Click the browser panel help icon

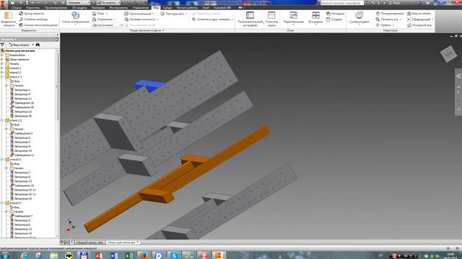click(56, 39)
